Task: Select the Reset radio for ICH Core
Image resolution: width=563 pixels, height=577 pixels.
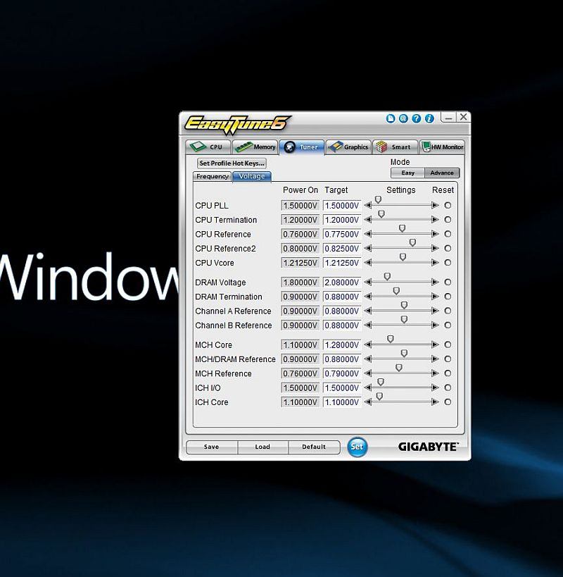Action: (448, 402)
